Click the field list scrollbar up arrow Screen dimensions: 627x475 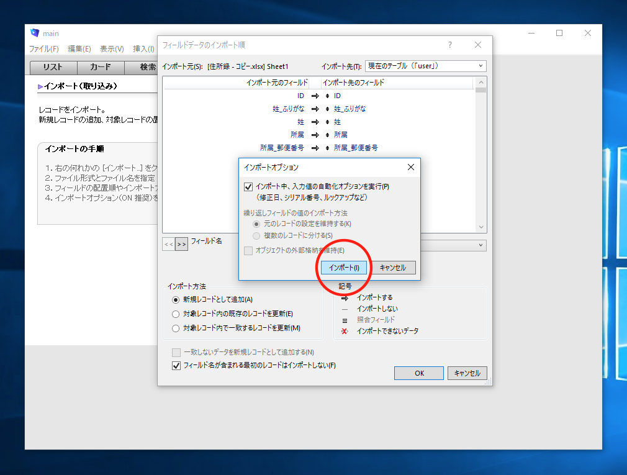[x=480, y=82]
